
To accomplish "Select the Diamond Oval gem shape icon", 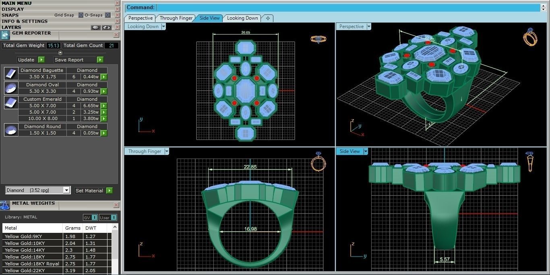I will (11, 88).
